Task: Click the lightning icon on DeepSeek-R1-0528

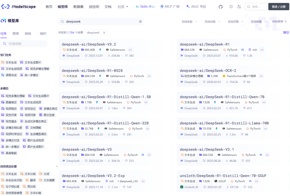Action: [x=100, y=76]
